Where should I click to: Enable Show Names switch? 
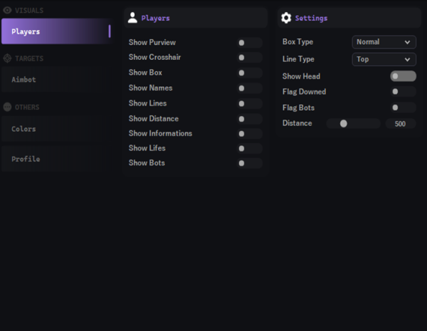click(249, 88)
